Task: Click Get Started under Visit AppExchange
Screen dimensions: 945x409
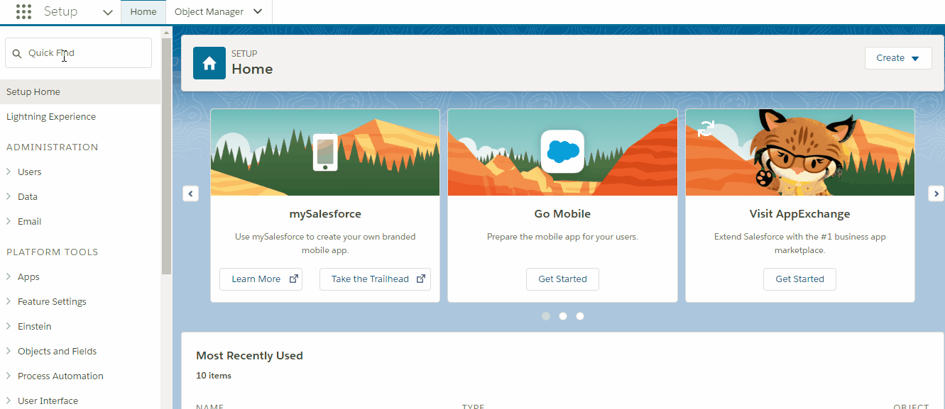Action: click(799, 279)
